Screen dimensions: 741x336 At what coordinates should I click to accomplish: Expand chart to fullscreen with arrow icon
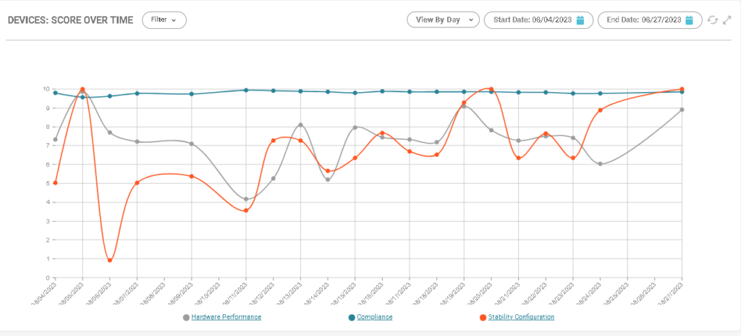[x=727, y=20]
